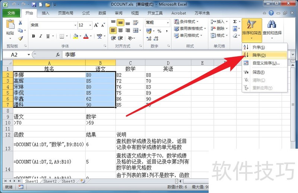Open 排序和筛选 sort and filter button

[252, 30]
